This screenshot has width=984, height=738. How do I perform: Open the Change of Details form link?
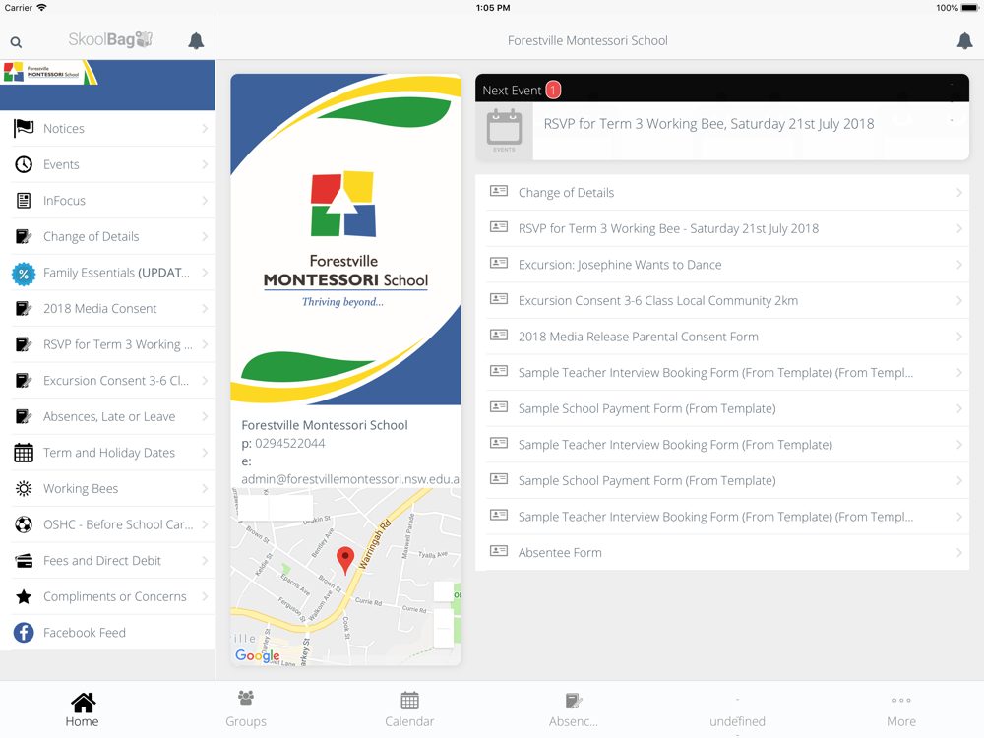pos(566,193)
